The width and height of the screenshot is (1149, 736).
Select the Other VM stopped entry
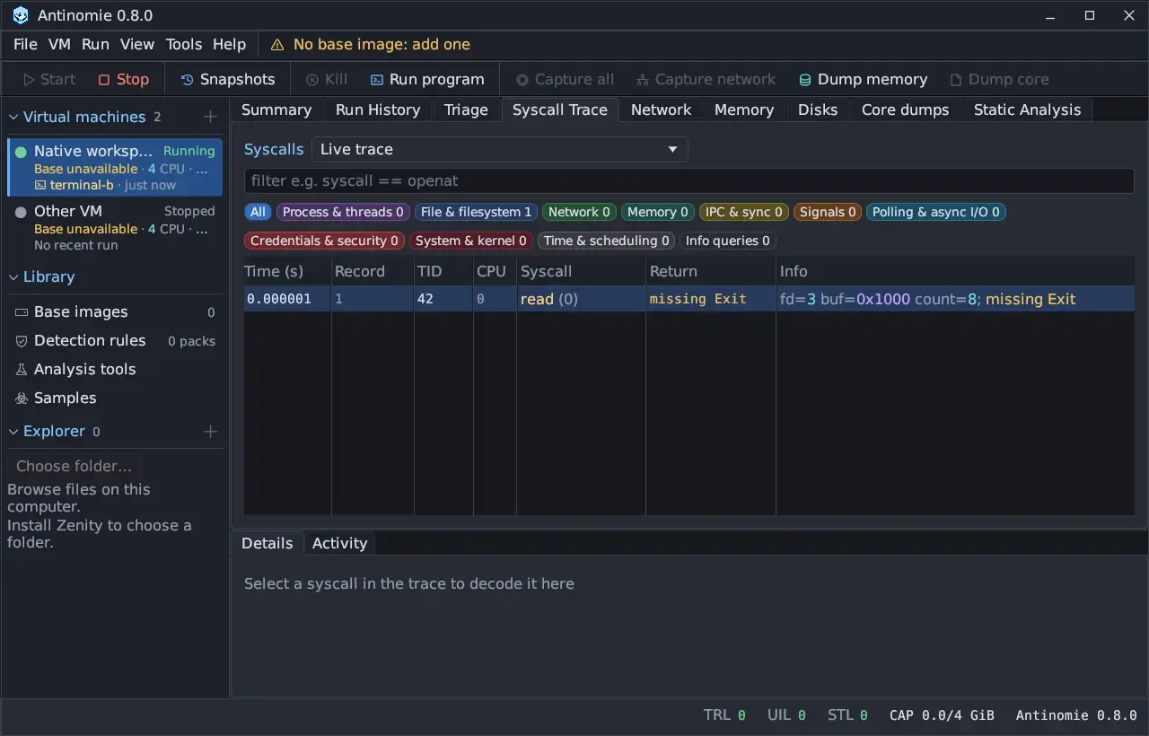[x=115, y=227]
